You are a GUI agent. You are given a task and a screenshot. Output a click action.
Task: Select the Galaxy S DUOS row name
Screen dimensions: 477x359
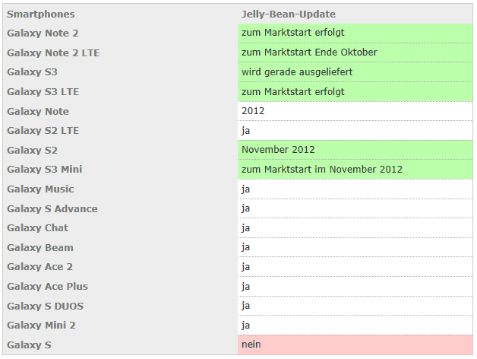[x=46, y=306]
